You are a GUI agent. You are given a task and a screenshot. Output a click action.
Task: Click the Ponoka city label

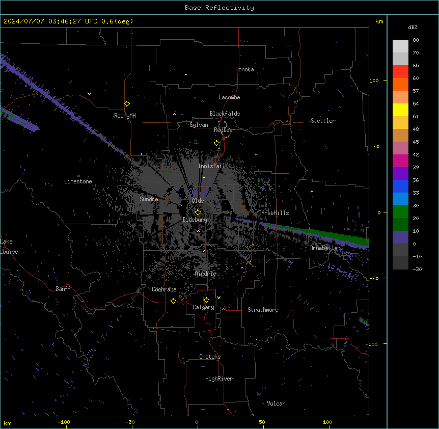pos(244,69)
